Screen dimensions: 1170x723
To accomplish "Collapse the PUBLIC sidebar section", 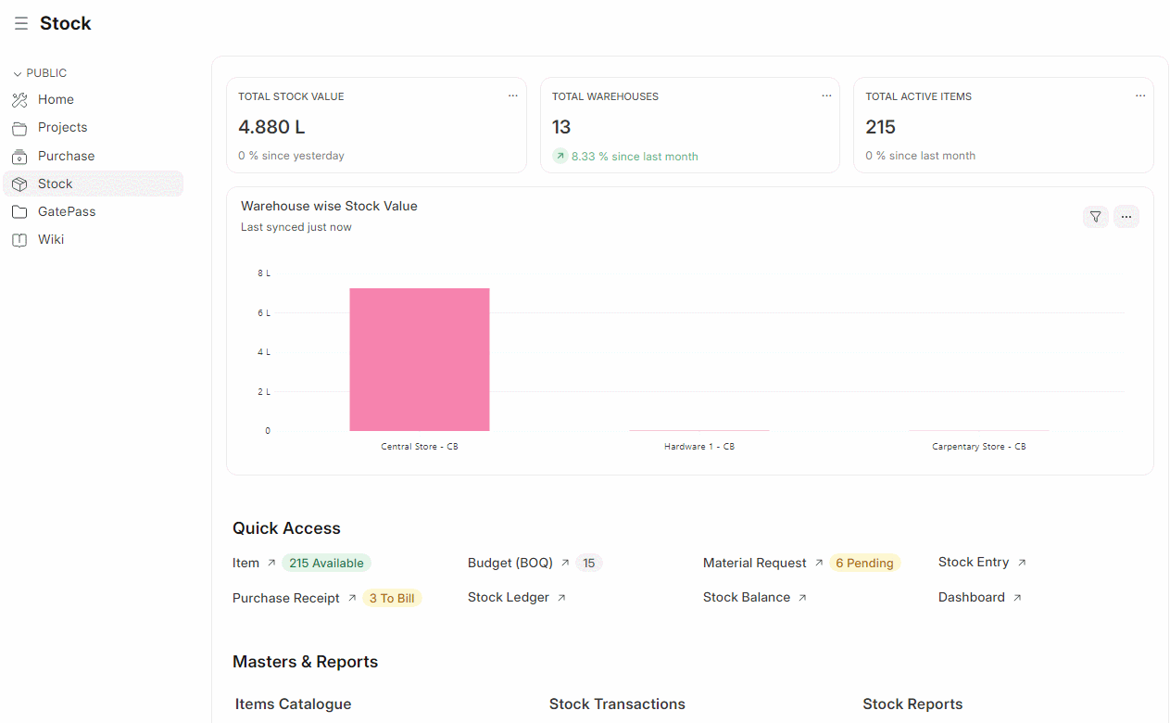I will pyautogui.click(x=40, y=73).
